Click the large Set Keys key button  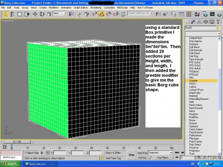(x=131, y=155)
